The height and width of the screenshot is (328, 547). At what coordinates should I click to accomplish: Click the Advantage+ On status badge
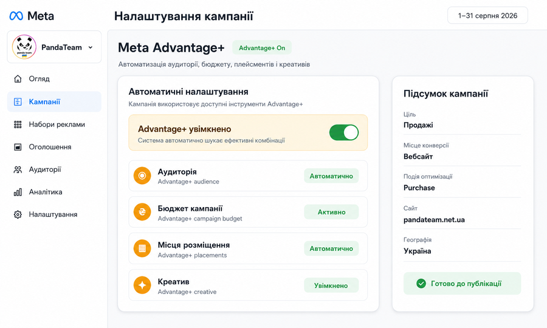tap(262, 48)
